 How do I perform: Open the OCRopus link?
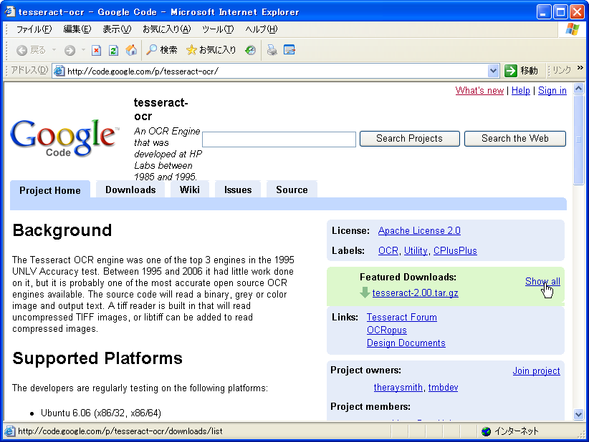click(x=386, y=330)
